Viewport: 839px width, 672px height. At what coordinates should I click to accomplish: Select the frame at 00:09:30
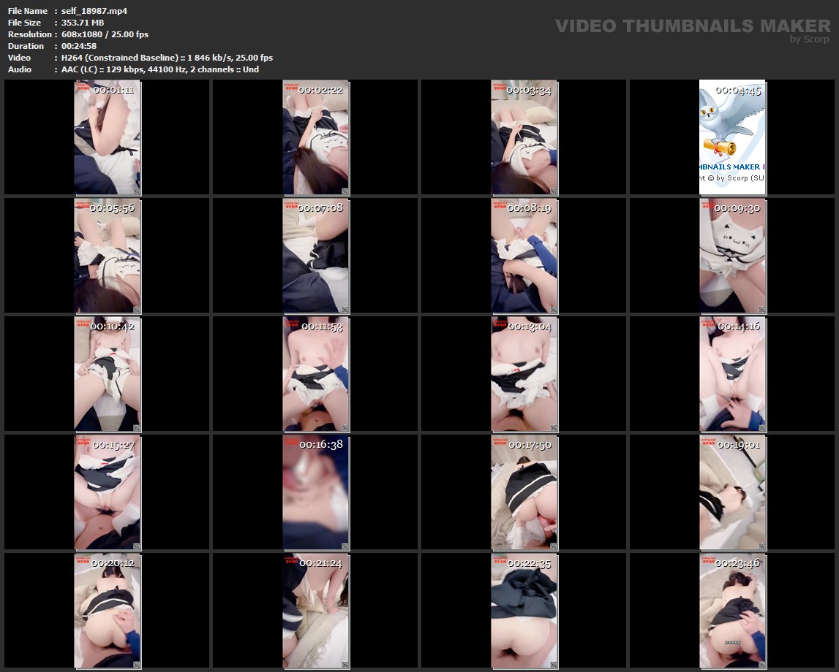point(732,256)
